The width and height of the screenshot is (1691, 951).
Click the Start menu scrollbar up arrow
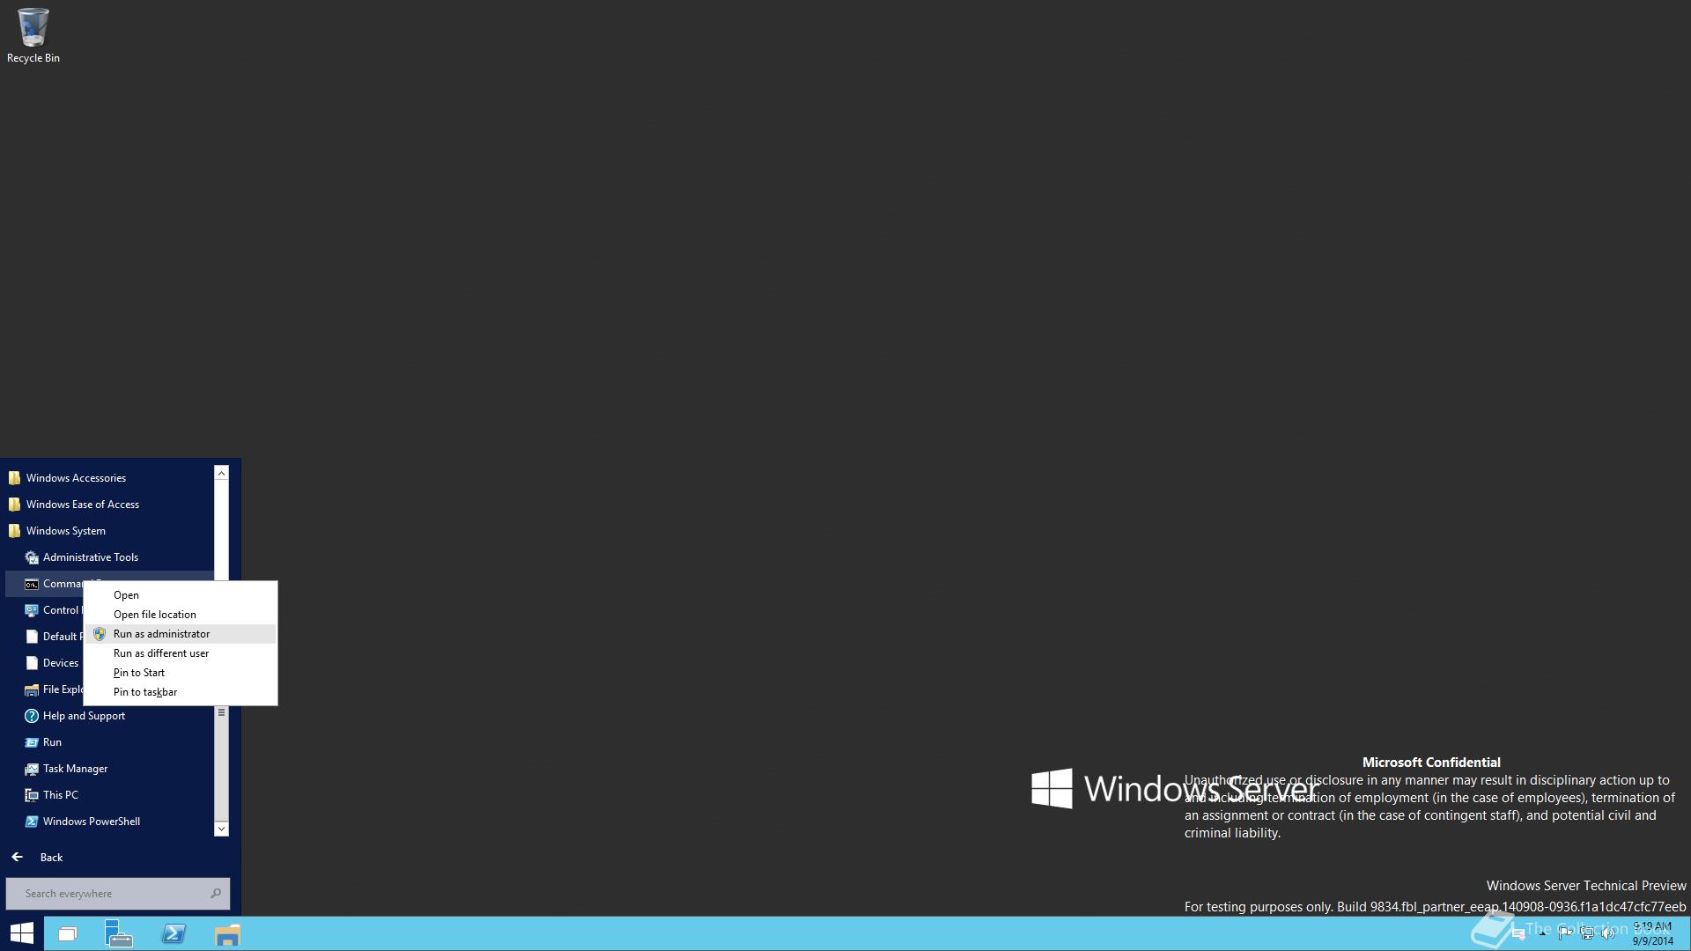click(222, 473)
